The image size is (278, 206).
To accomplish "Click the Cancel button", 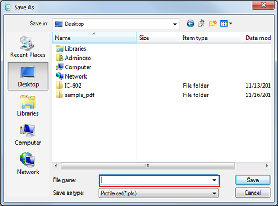I will (x=253, y=193).
